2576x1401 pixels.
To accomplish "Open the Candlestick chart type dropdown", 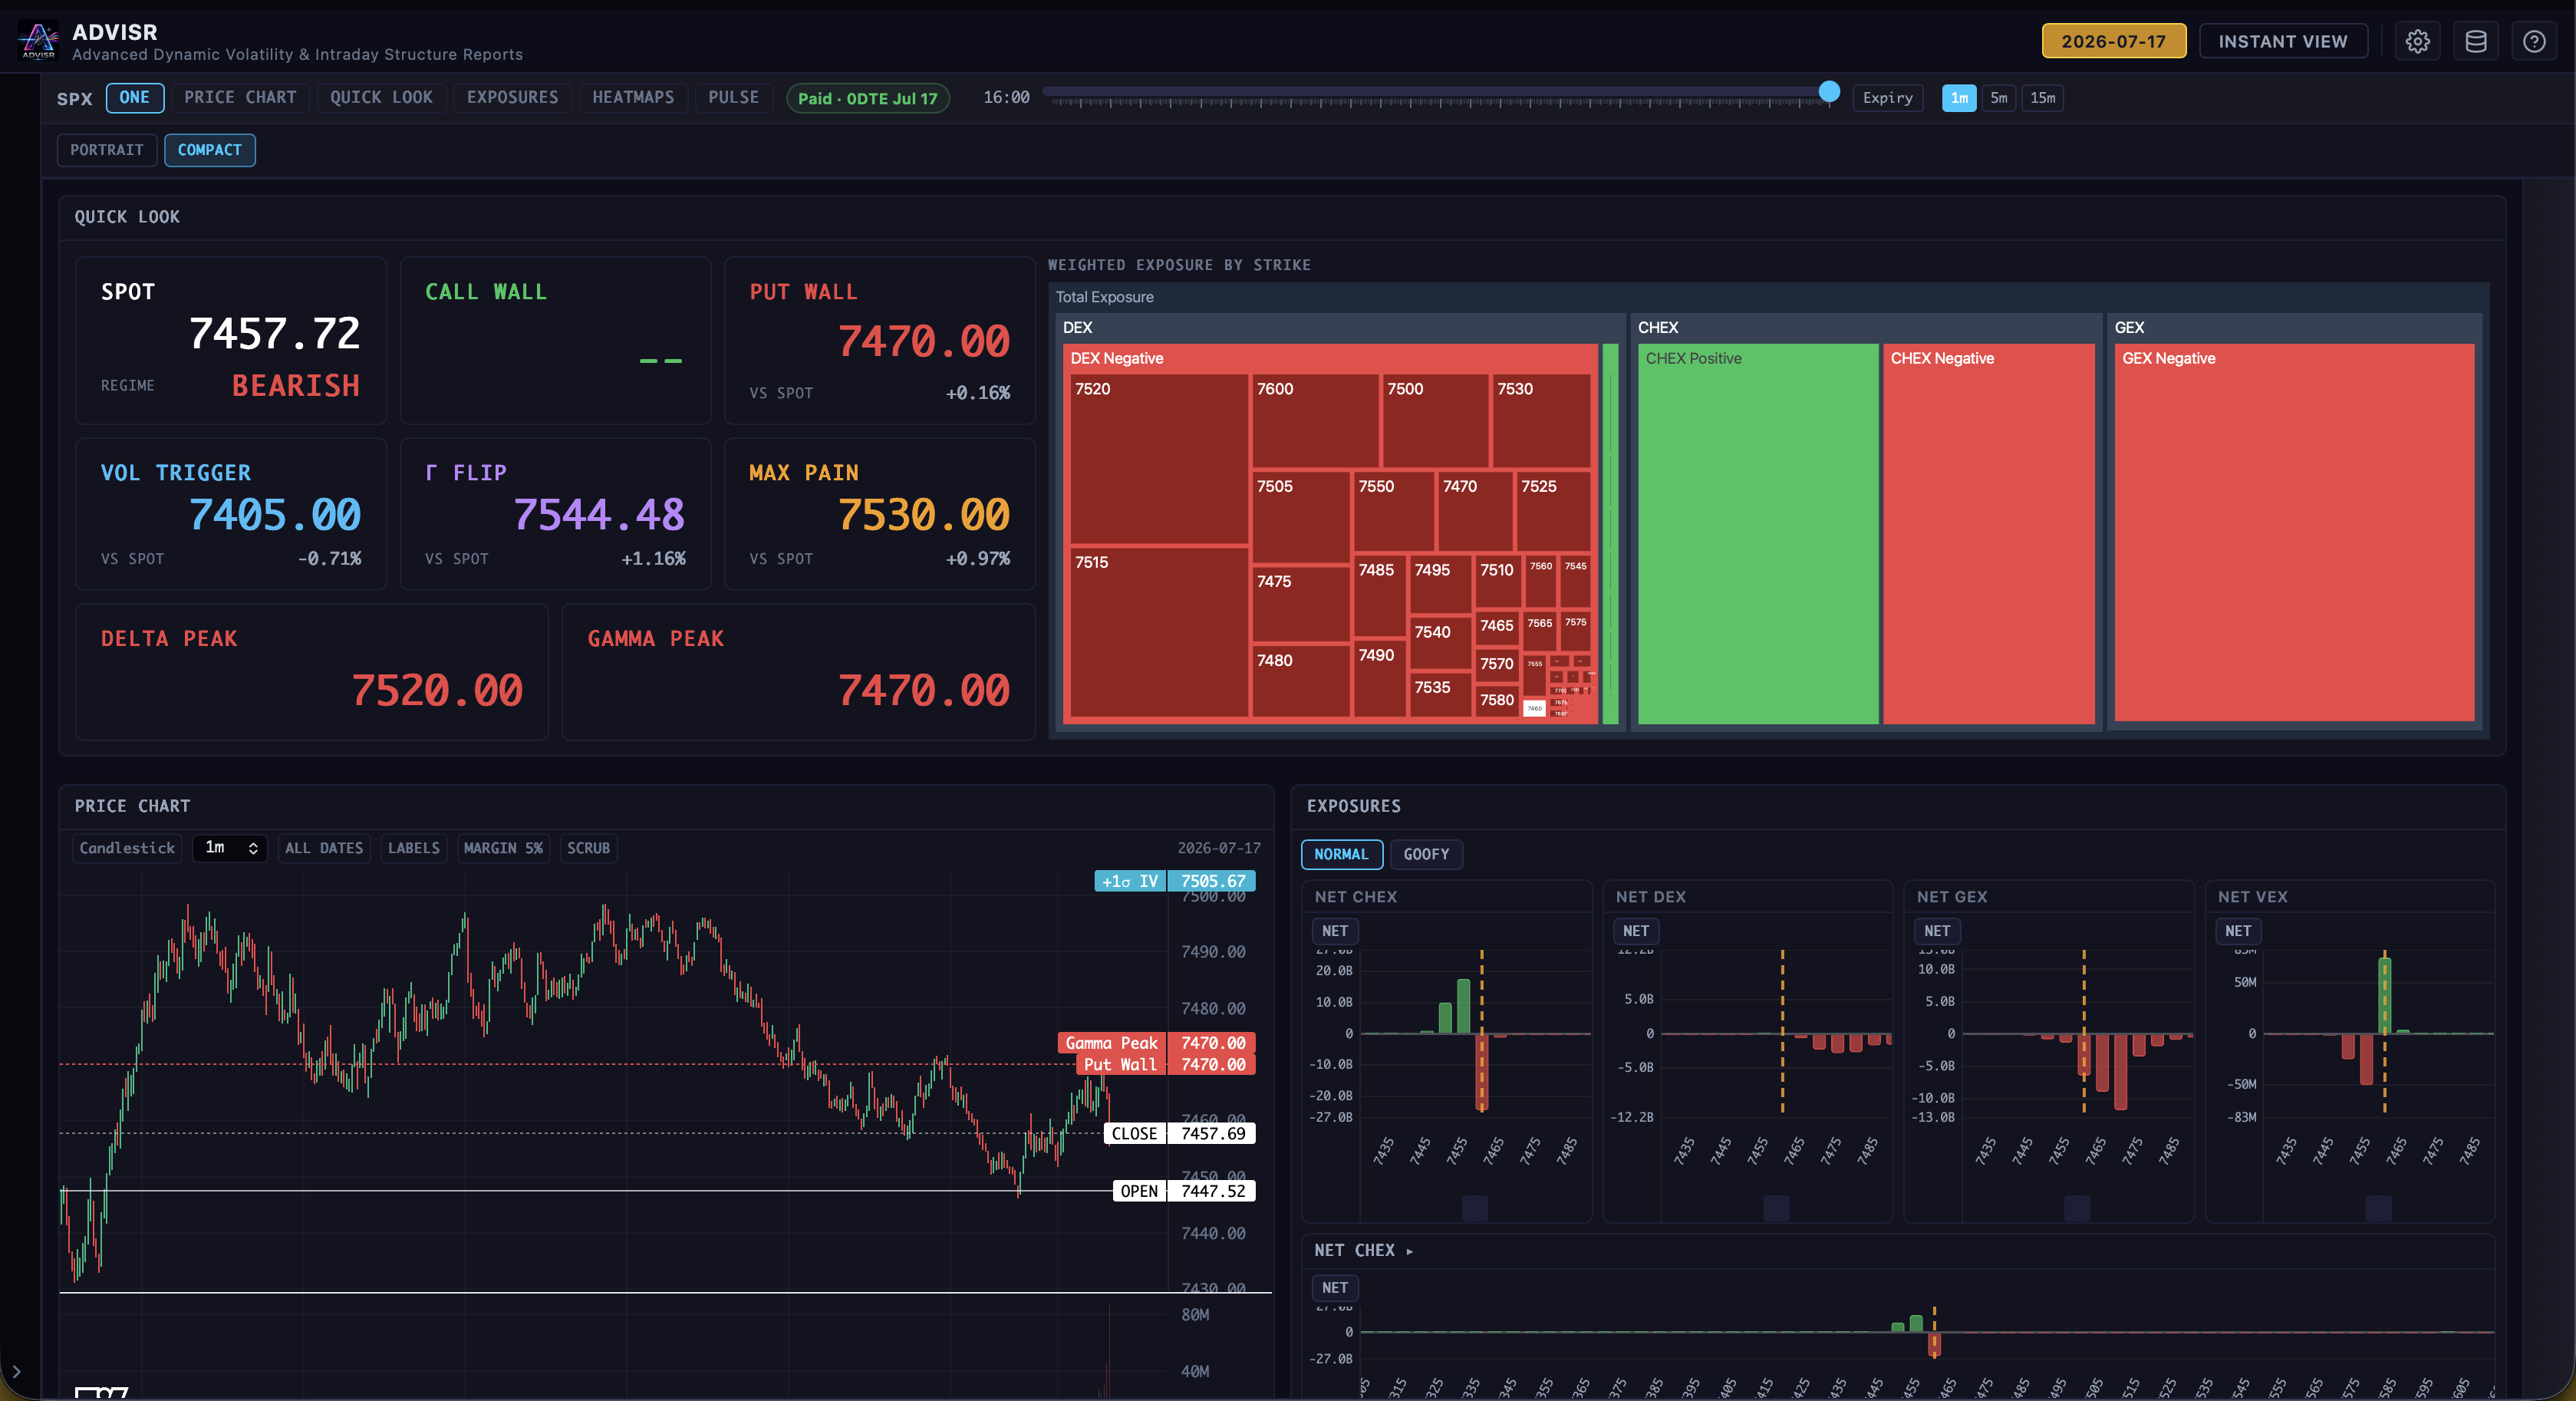I will click(x=127, y=848).
